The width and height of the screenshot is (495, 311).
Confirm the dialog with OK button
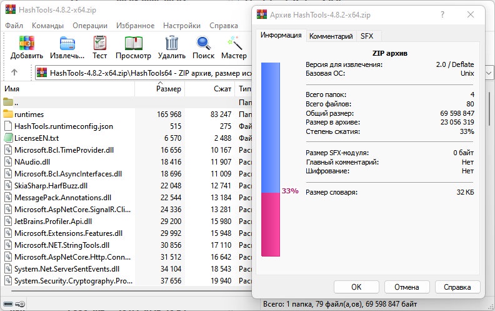[x=356, y=287]
